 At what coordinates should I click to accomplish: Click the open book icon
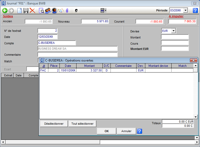61,11
